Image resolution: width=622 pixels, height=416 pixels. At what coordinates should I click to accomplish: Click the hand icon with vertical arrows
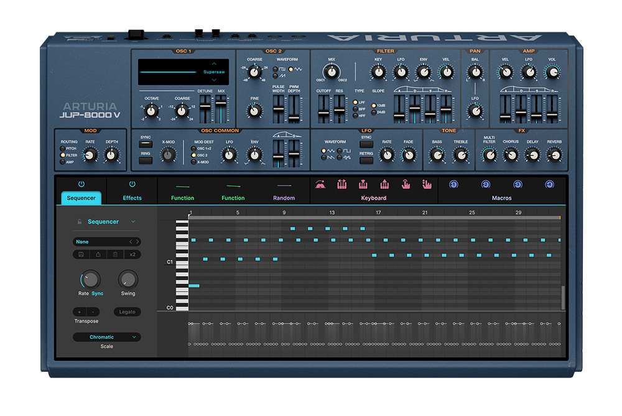[x=427, y=185]
